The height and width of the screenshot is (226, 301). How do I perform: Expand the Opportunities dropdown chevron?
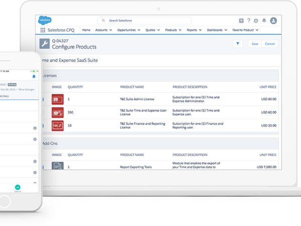pos(139,30)
